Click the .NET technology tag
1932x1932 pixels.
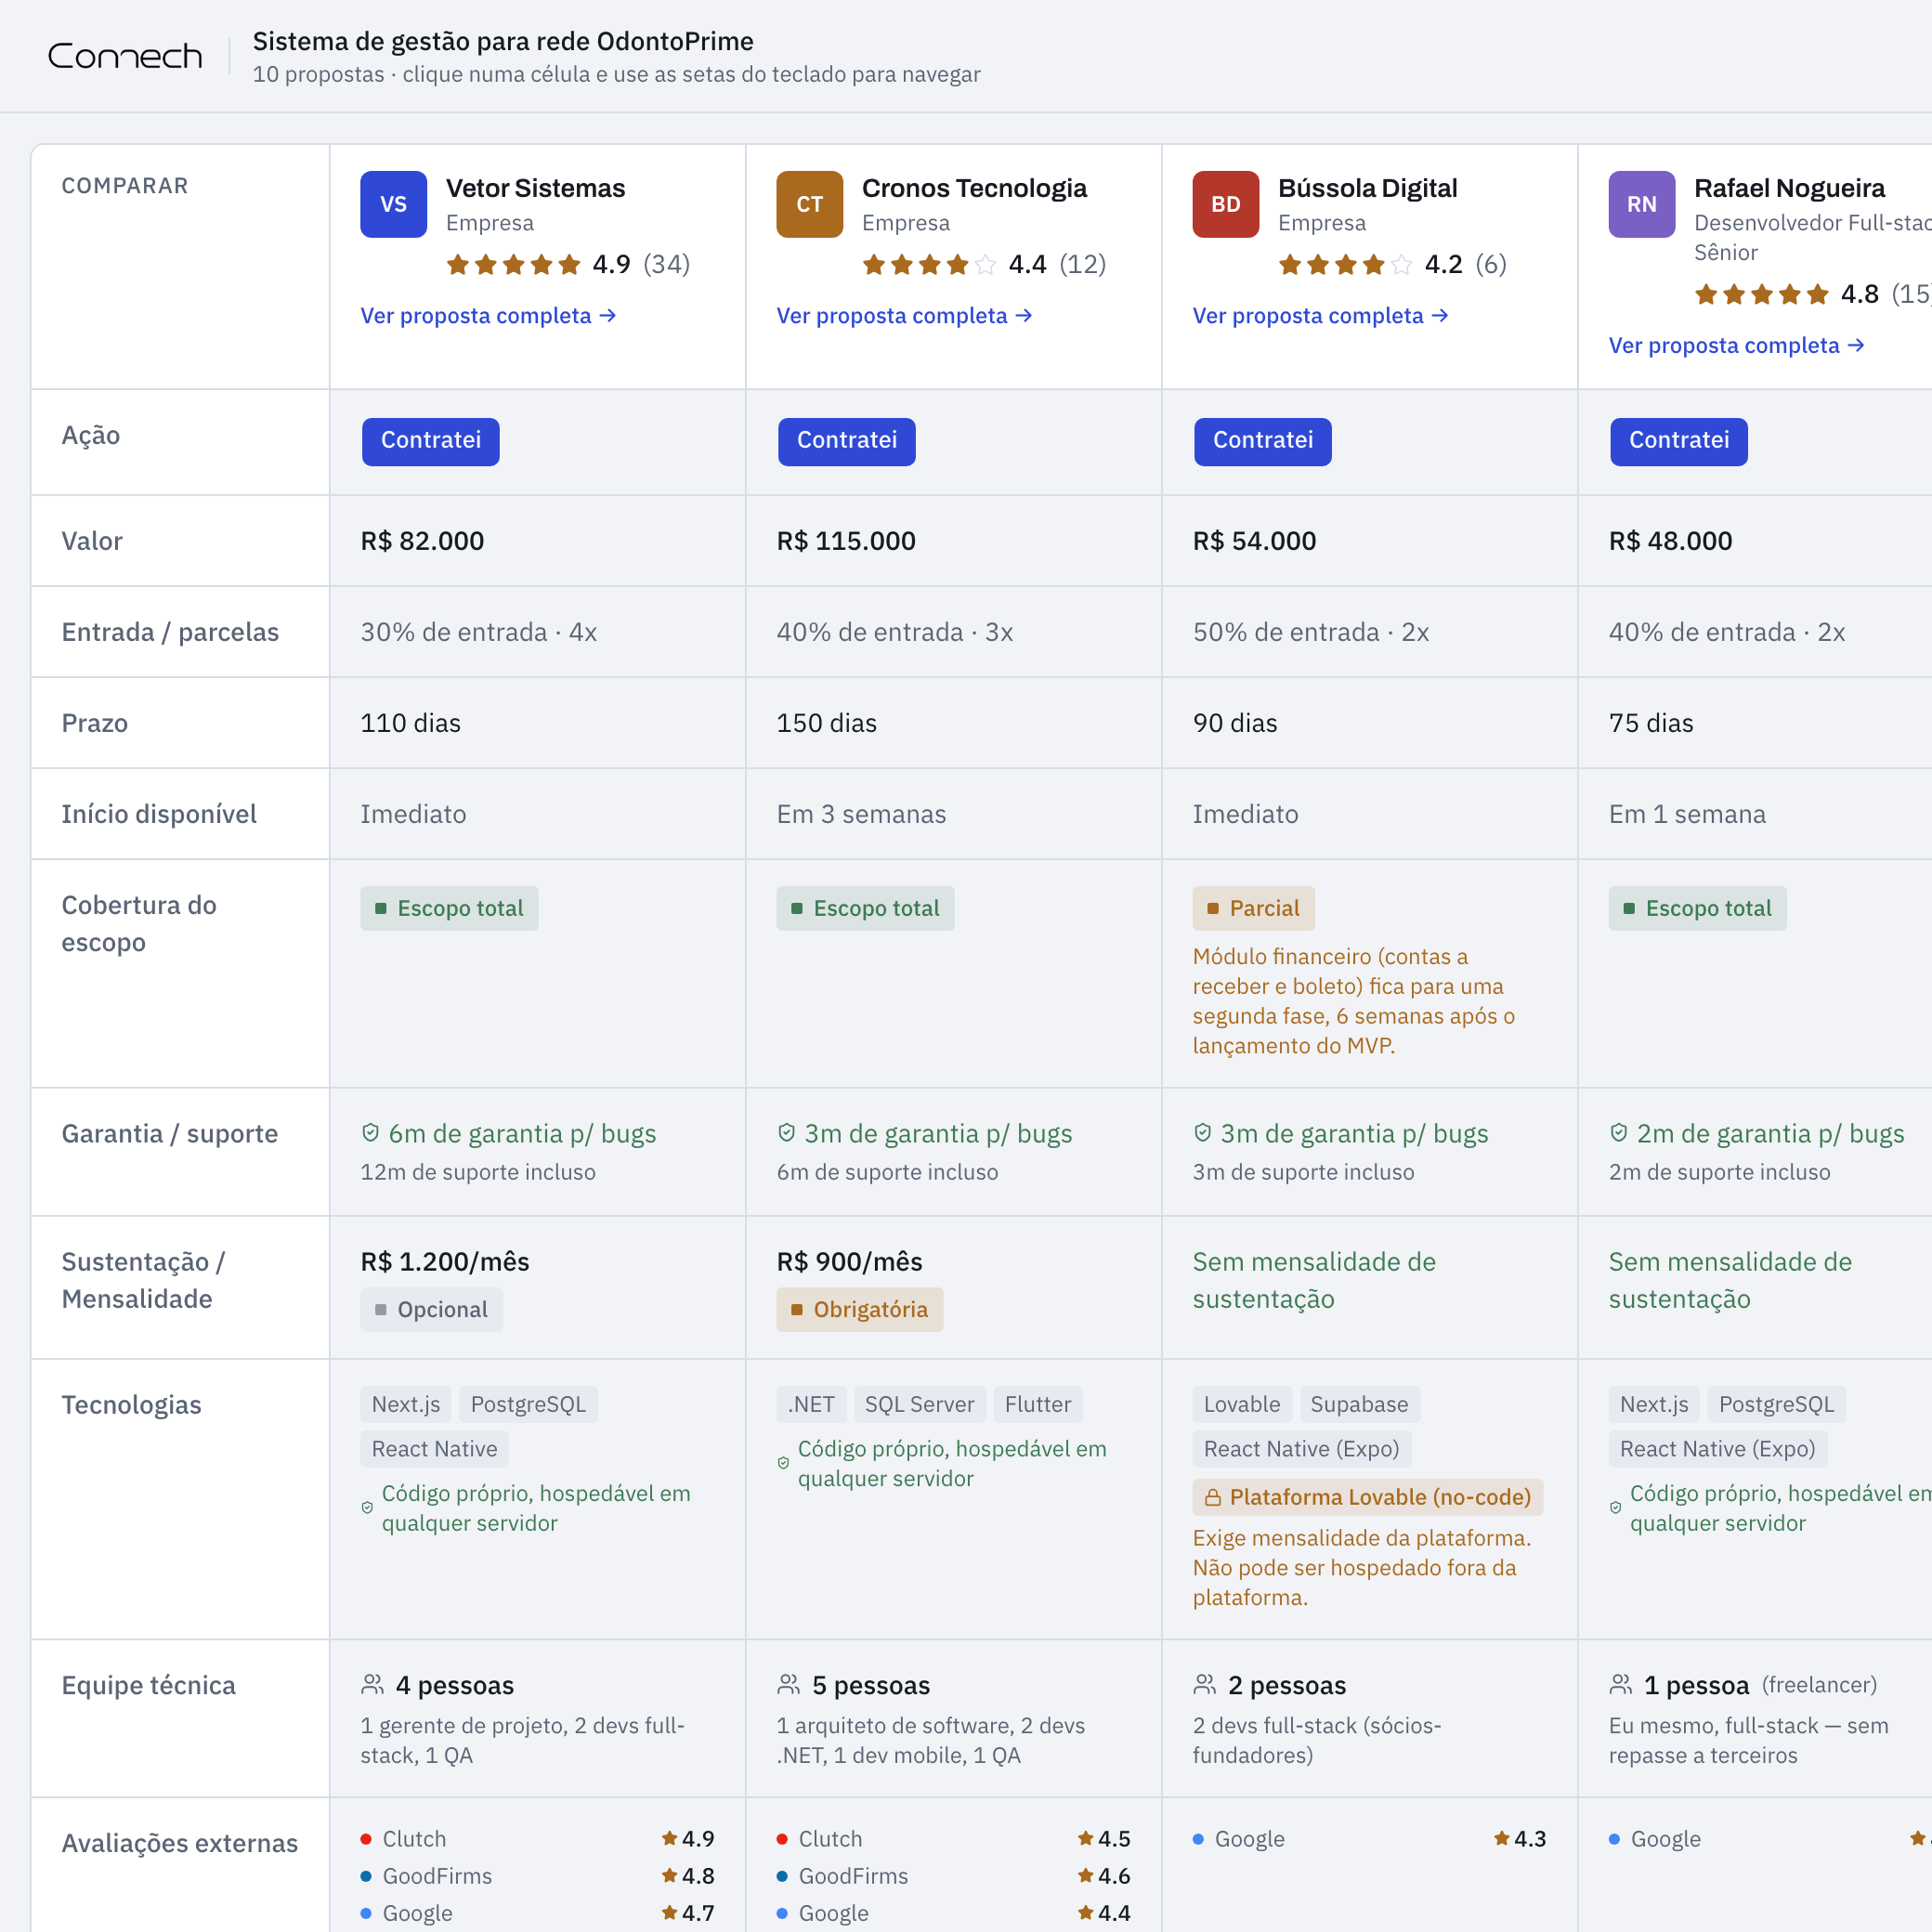click(x=811, y=1404)
